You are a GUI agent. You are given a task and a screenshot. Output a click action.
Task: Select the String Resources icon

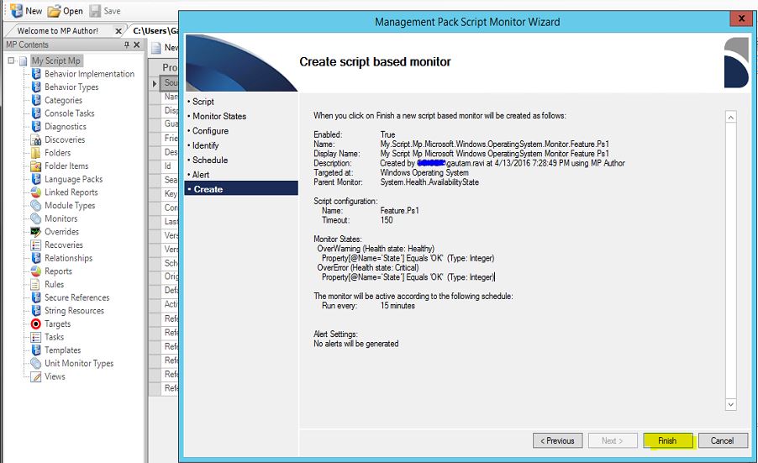(x=36, y=311)
